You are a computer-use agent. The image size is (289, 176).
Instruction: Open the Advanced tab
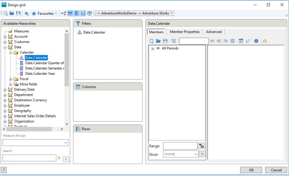213,32
